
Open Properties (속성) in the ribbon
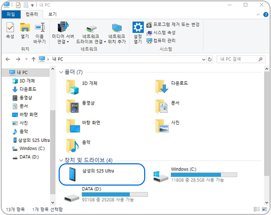tap(10, 30)
